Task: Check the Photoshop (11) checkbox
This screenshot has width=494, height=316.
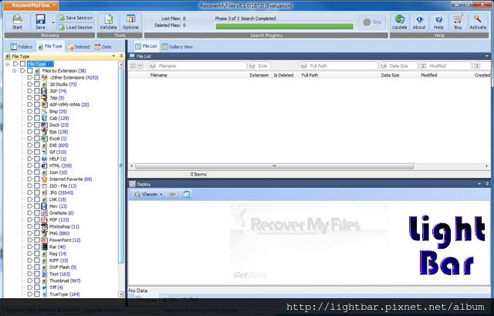Action: tap(37, 226)
